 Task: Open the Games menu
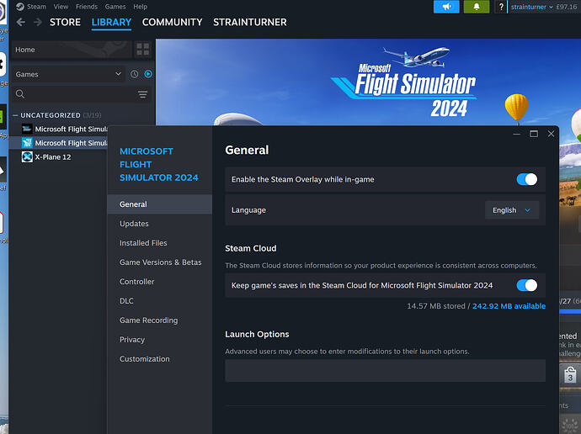[x=115, y=7]
